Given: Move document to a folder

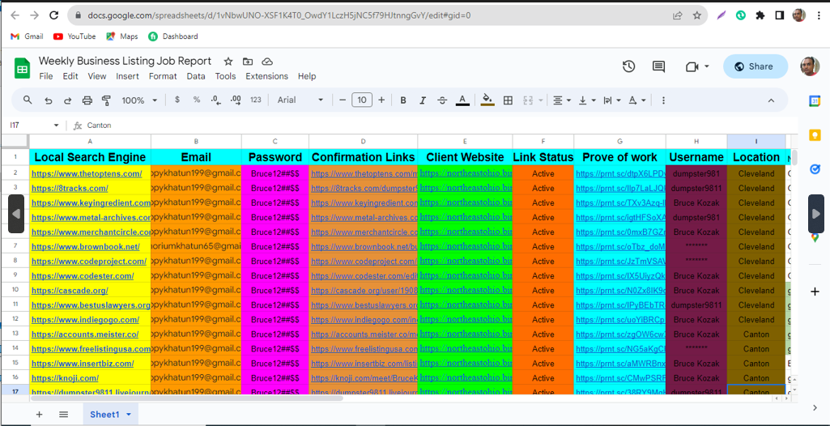Looking at the screenshot, I should (x=248, y=62).
